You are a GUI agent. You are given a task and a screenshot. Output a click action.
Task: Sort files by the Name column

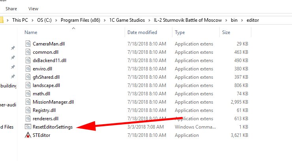(31, 32)
